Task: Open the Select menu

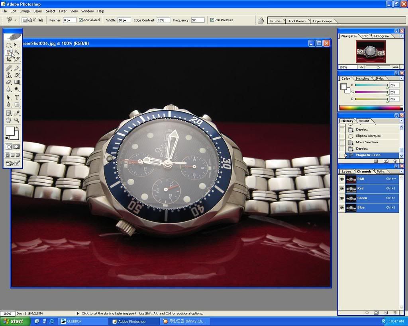Action: [x=51, y=11]
